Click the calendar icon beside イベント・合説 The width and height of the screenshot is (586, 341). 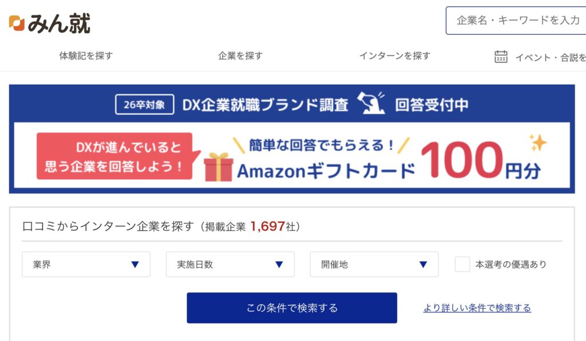tap(501, 57)
